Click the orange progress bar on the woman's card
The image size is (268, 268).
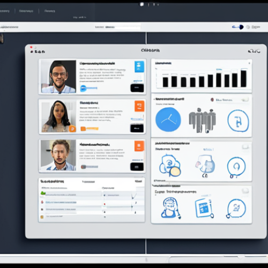click(x=90, y=129)
